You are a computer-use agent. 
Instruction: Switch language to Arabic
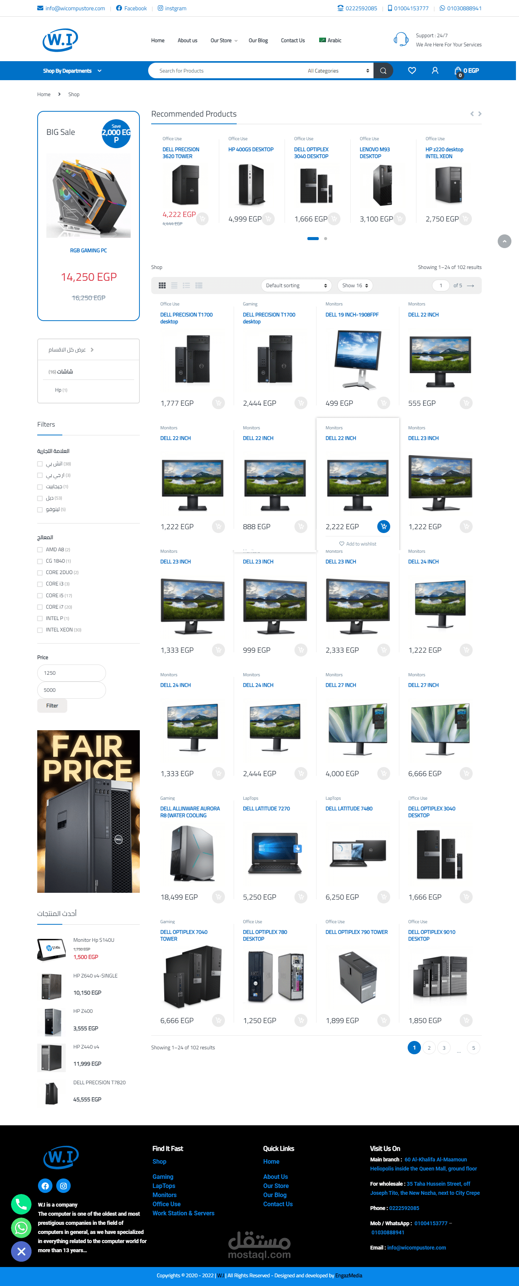coord(331,40)
